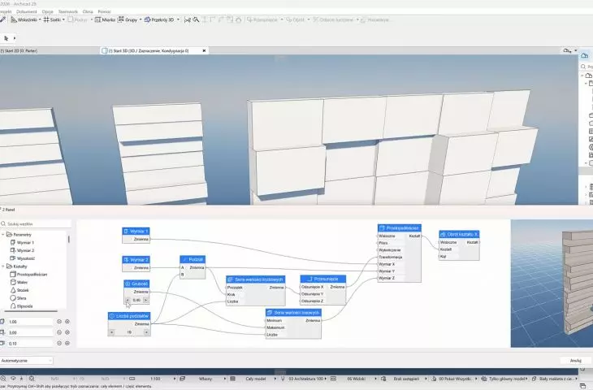Click the cloud icon at top of right panel
593x390 pixels.
click(x=585, y=56)
